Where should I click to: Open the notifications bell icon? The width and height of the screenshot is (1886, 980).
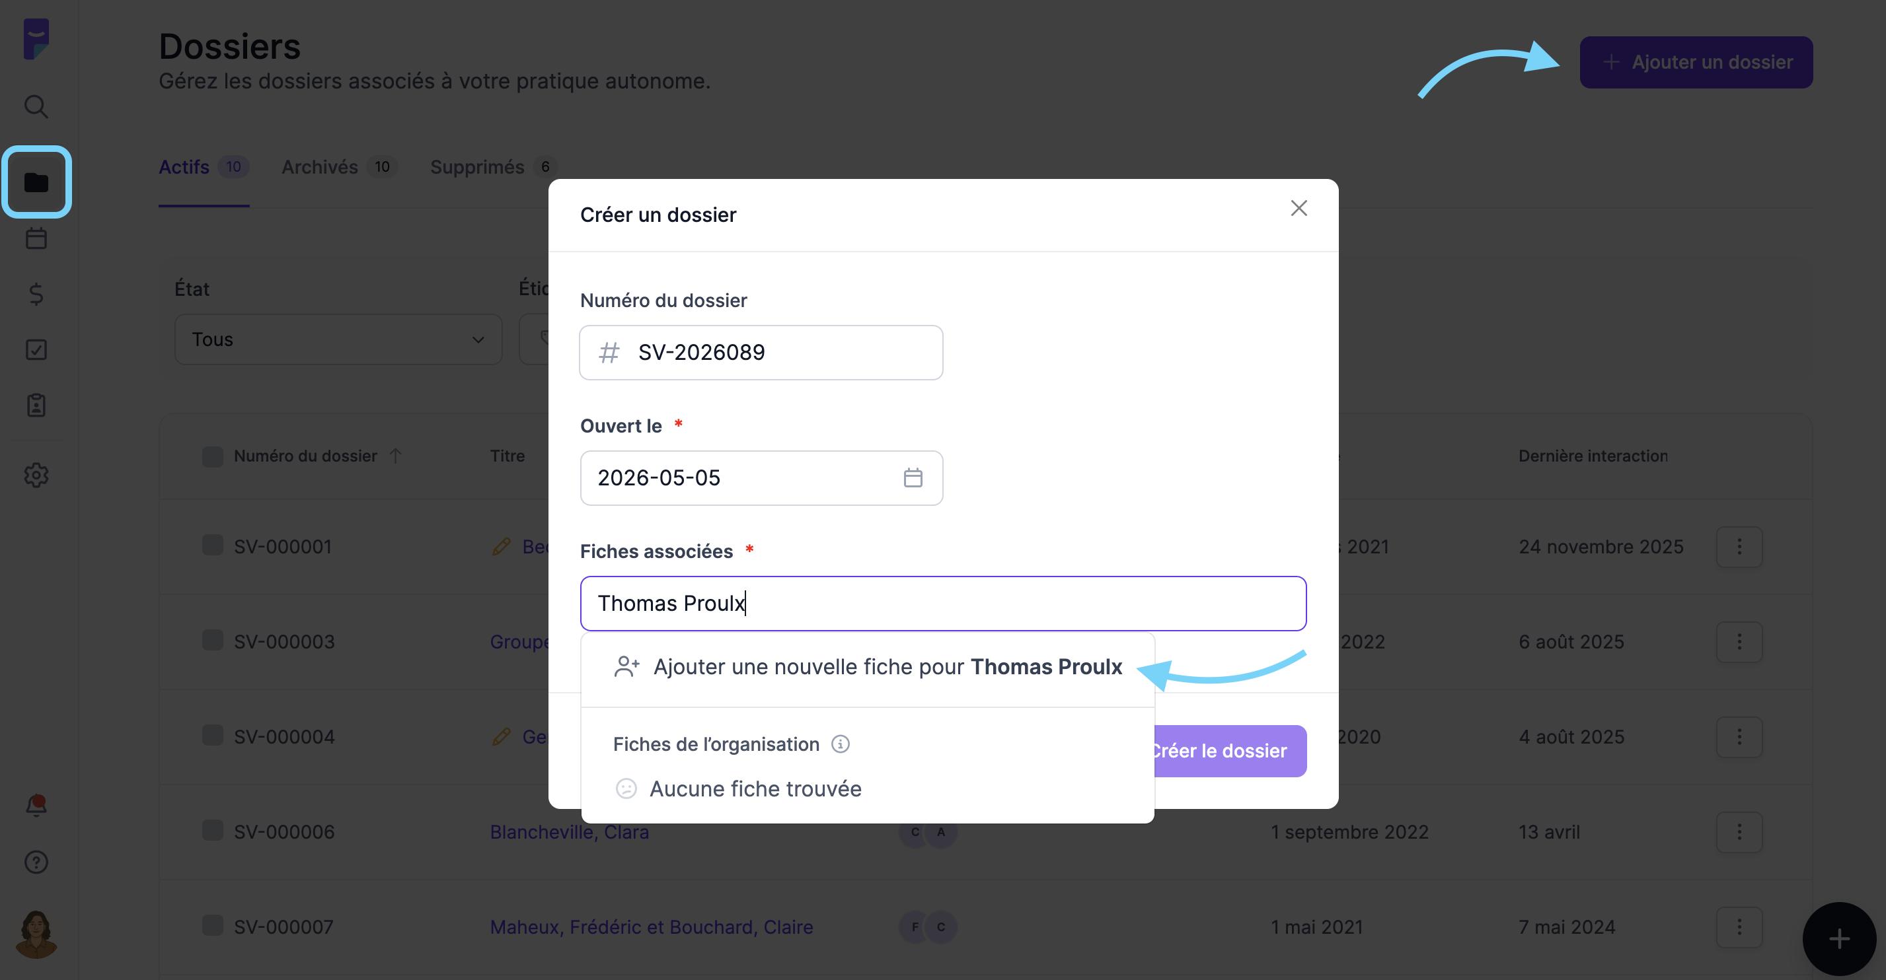point(36,805)
